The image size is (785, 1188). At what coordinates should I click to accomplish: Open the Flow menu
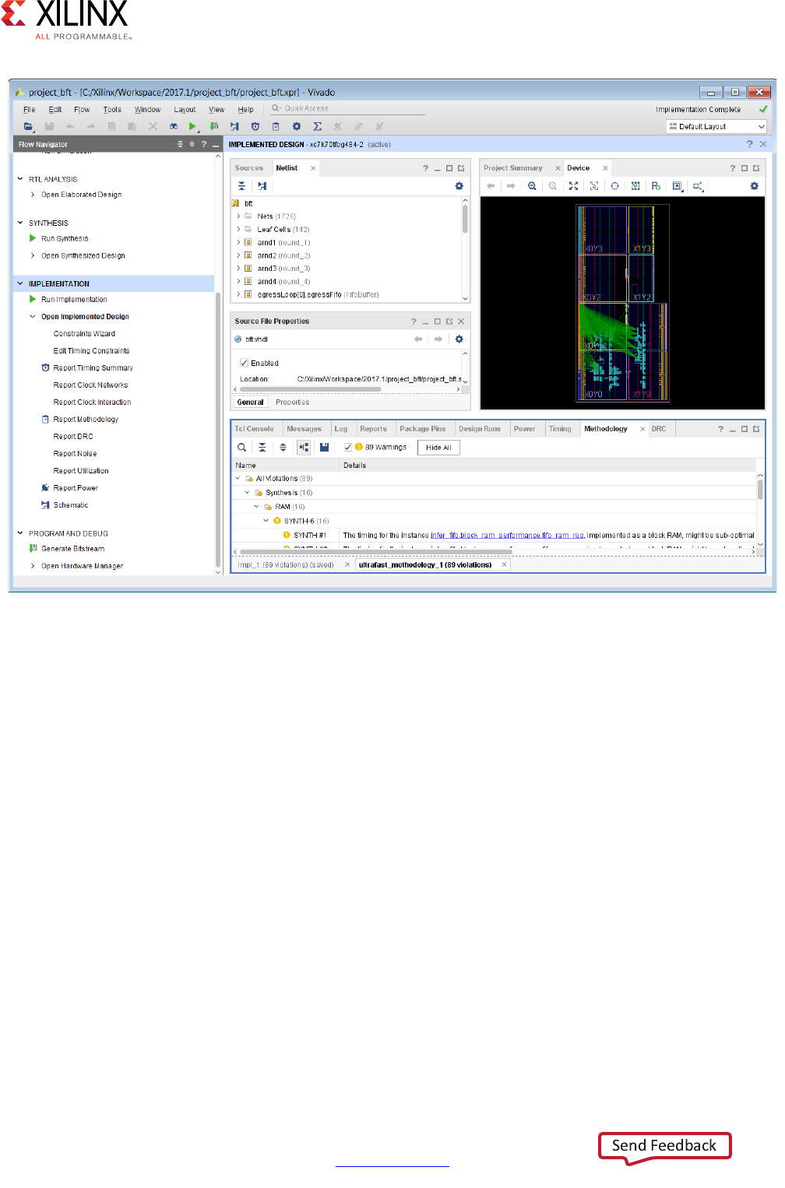click(82, 110)
